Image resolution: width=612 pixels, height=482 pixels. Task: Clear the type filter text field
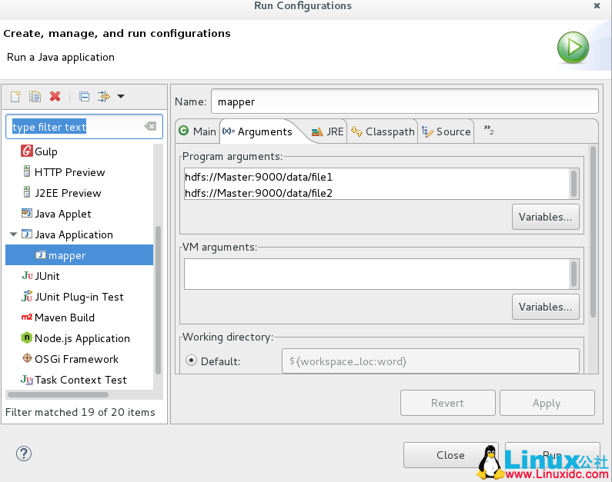tap(150, 126)
